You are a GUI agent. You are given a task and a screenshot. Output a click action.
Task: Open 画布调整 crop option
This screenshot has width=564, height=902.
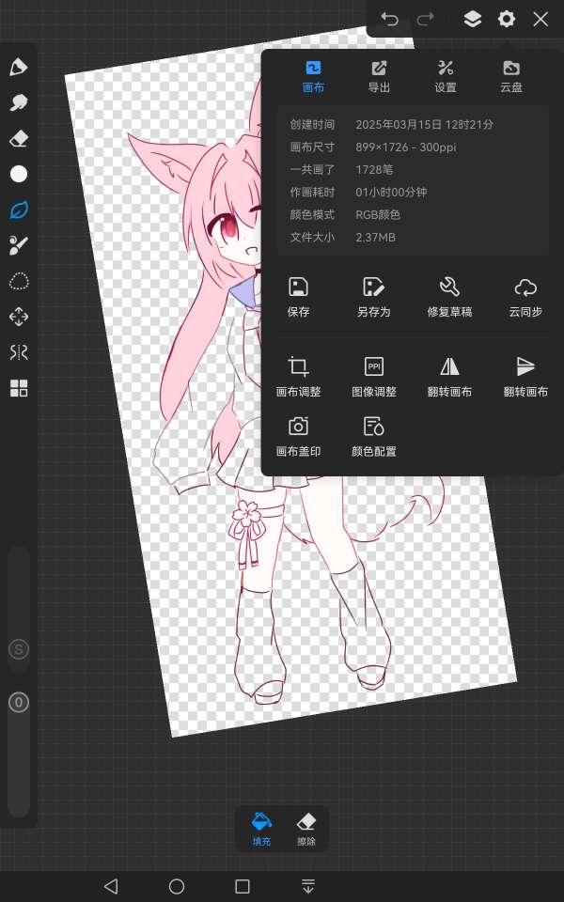coord(298,376)
